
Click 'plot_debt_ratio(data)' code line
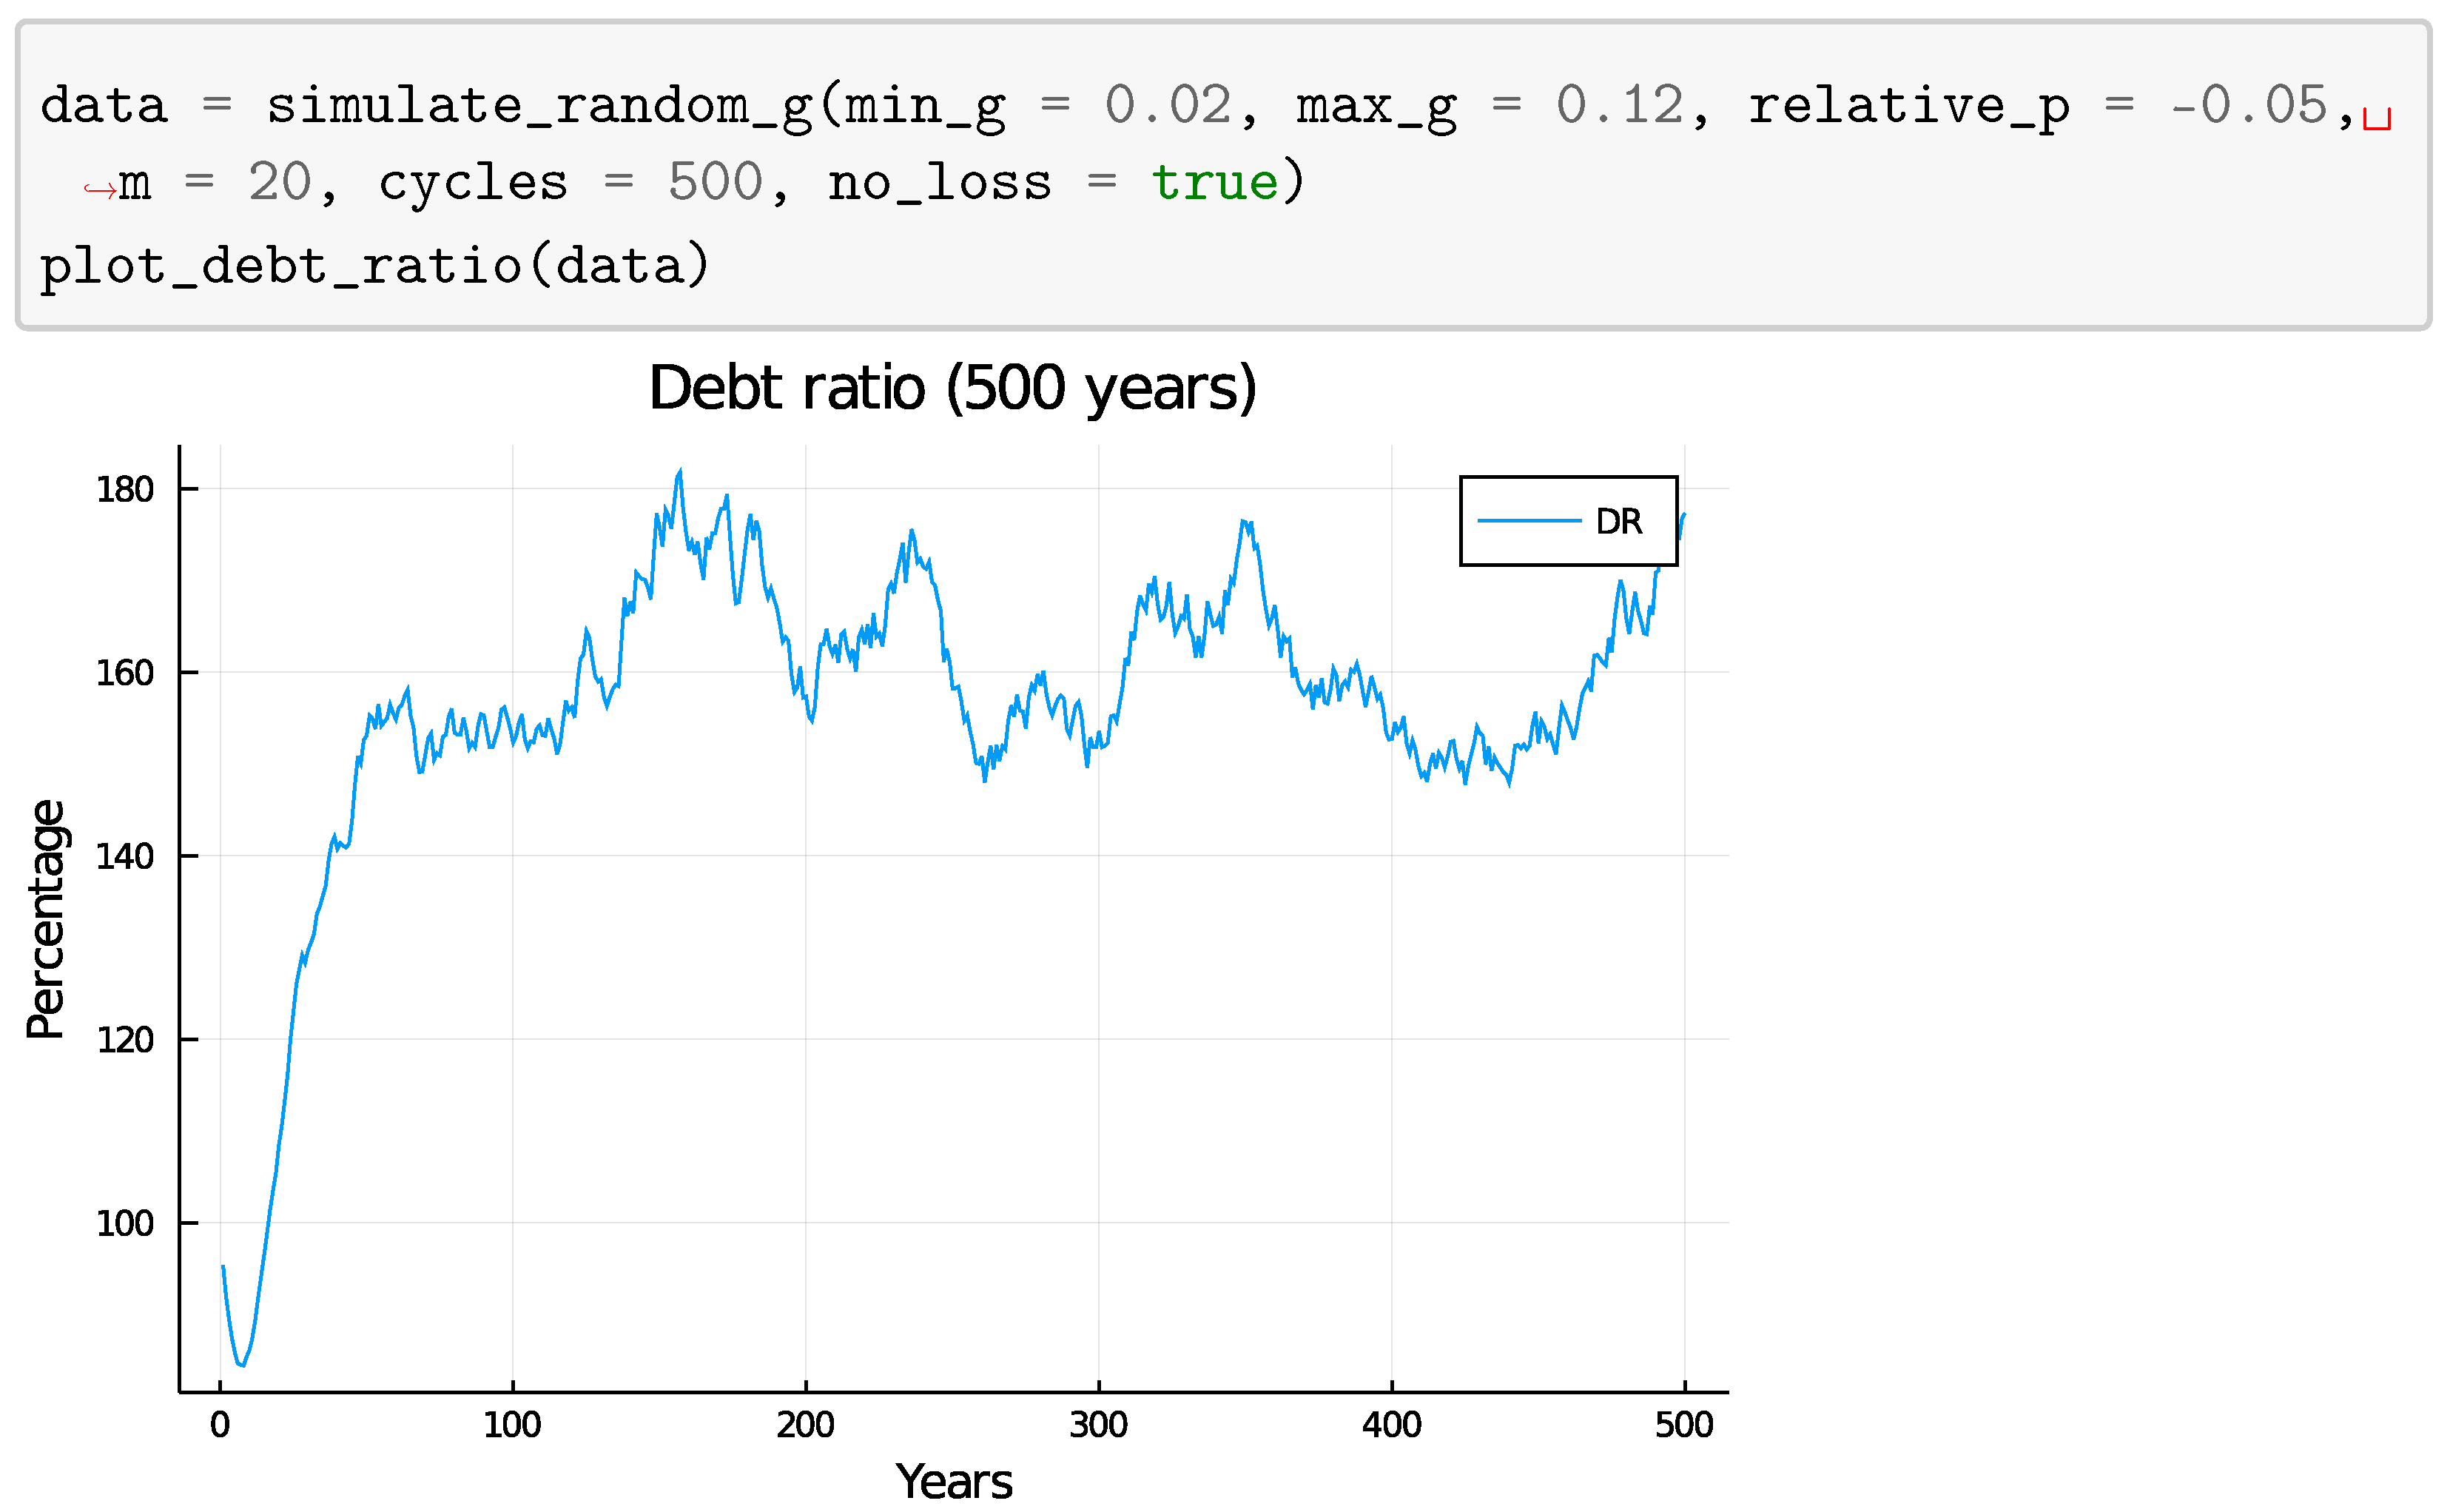click(375, 266)
